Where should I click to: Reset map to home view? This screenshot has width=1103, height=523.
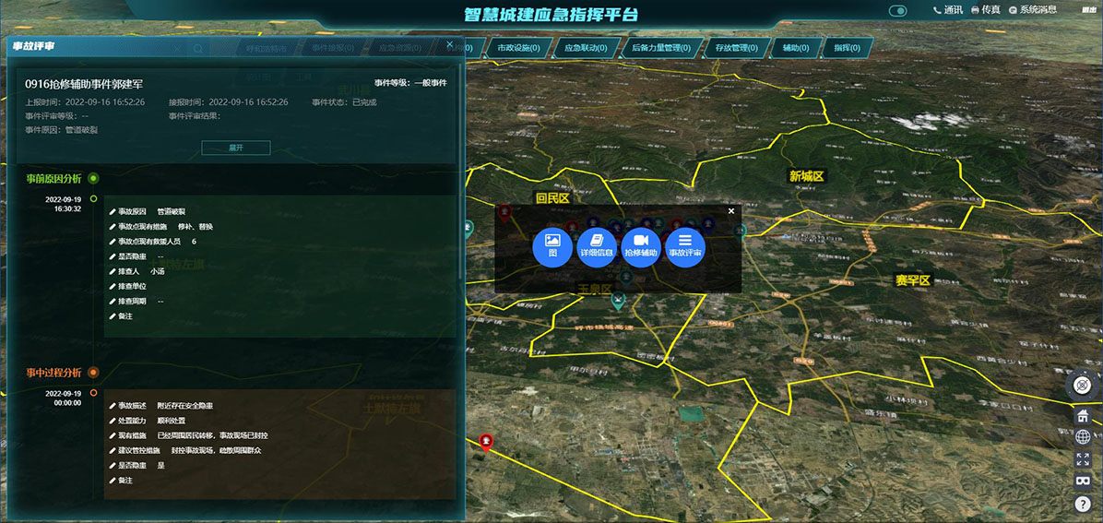[1083, 415]
